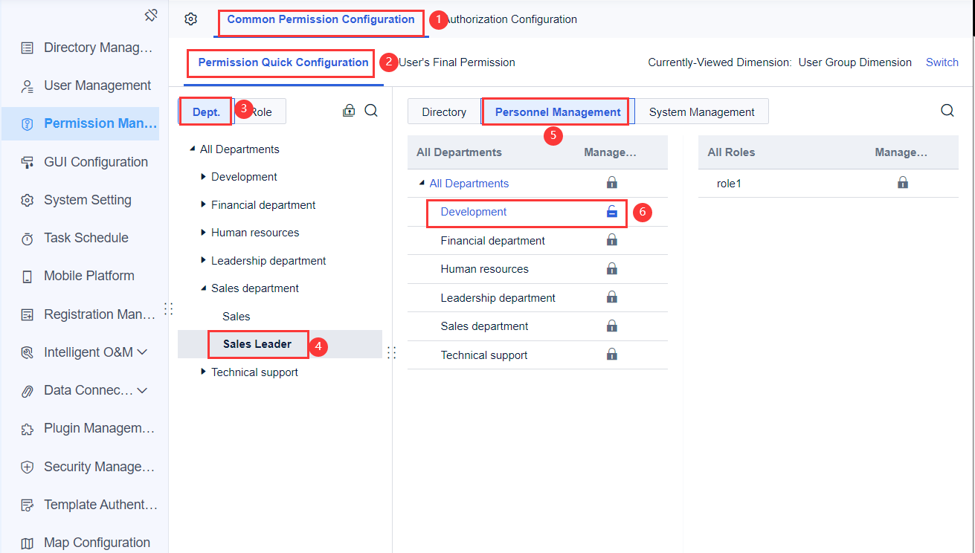
Task: Expand the Development node in the tree
Action: pyautogui.click(x=202, y=176)
